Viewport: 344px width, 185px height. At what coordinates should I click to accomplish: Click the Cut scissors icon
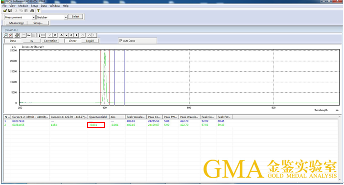coord(16,11)
